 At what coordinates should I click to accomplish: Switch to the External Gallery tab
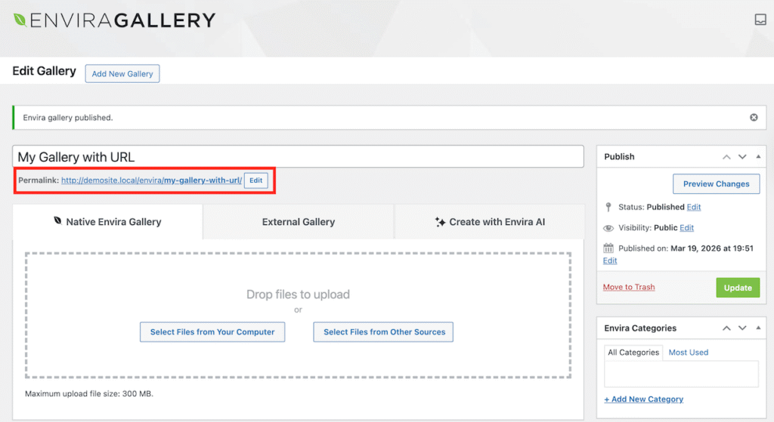coord(298,222)
